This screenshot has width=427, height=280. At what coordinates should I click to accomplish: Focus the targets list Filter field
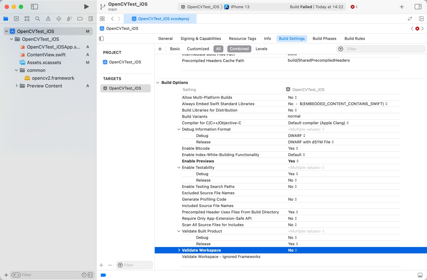coord(134,265)
